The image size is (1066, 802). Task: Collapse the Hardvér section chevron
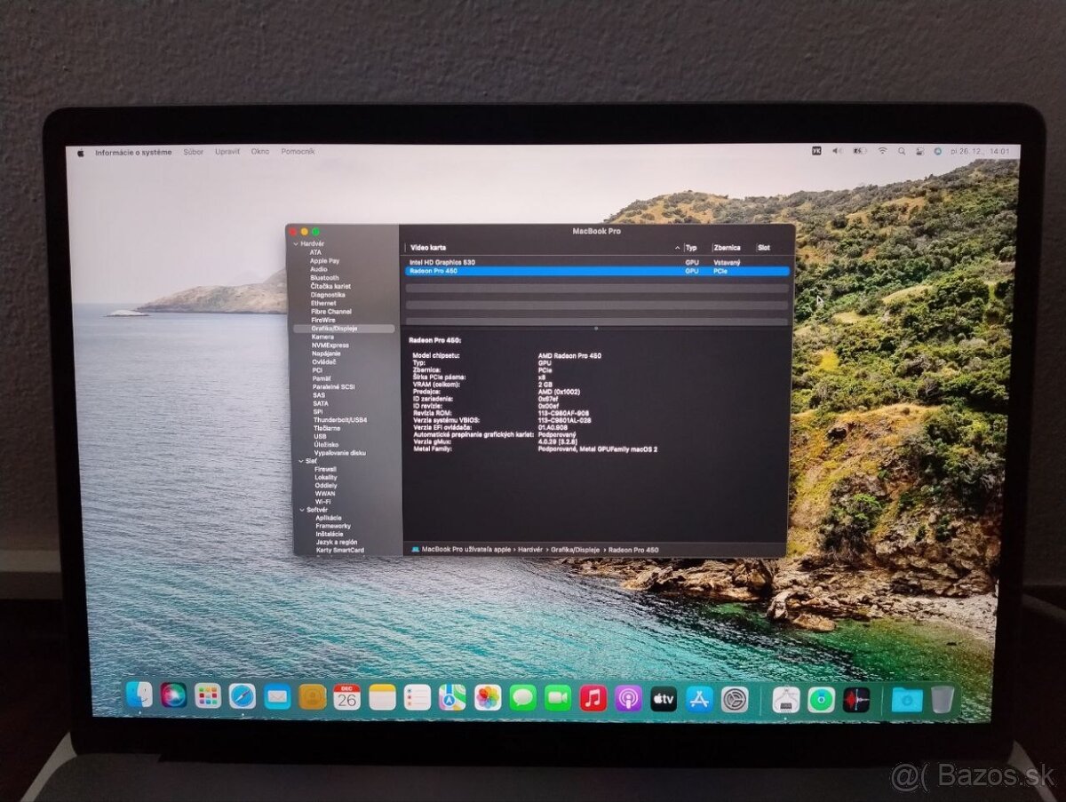[297, 244]
